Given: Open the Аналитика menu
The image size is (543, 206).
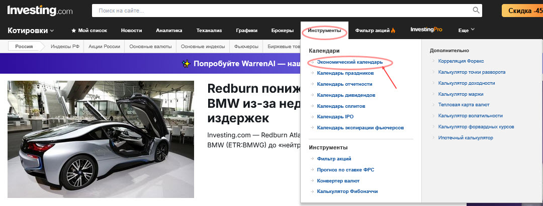Looking at the screenshot, I should 169,31.
